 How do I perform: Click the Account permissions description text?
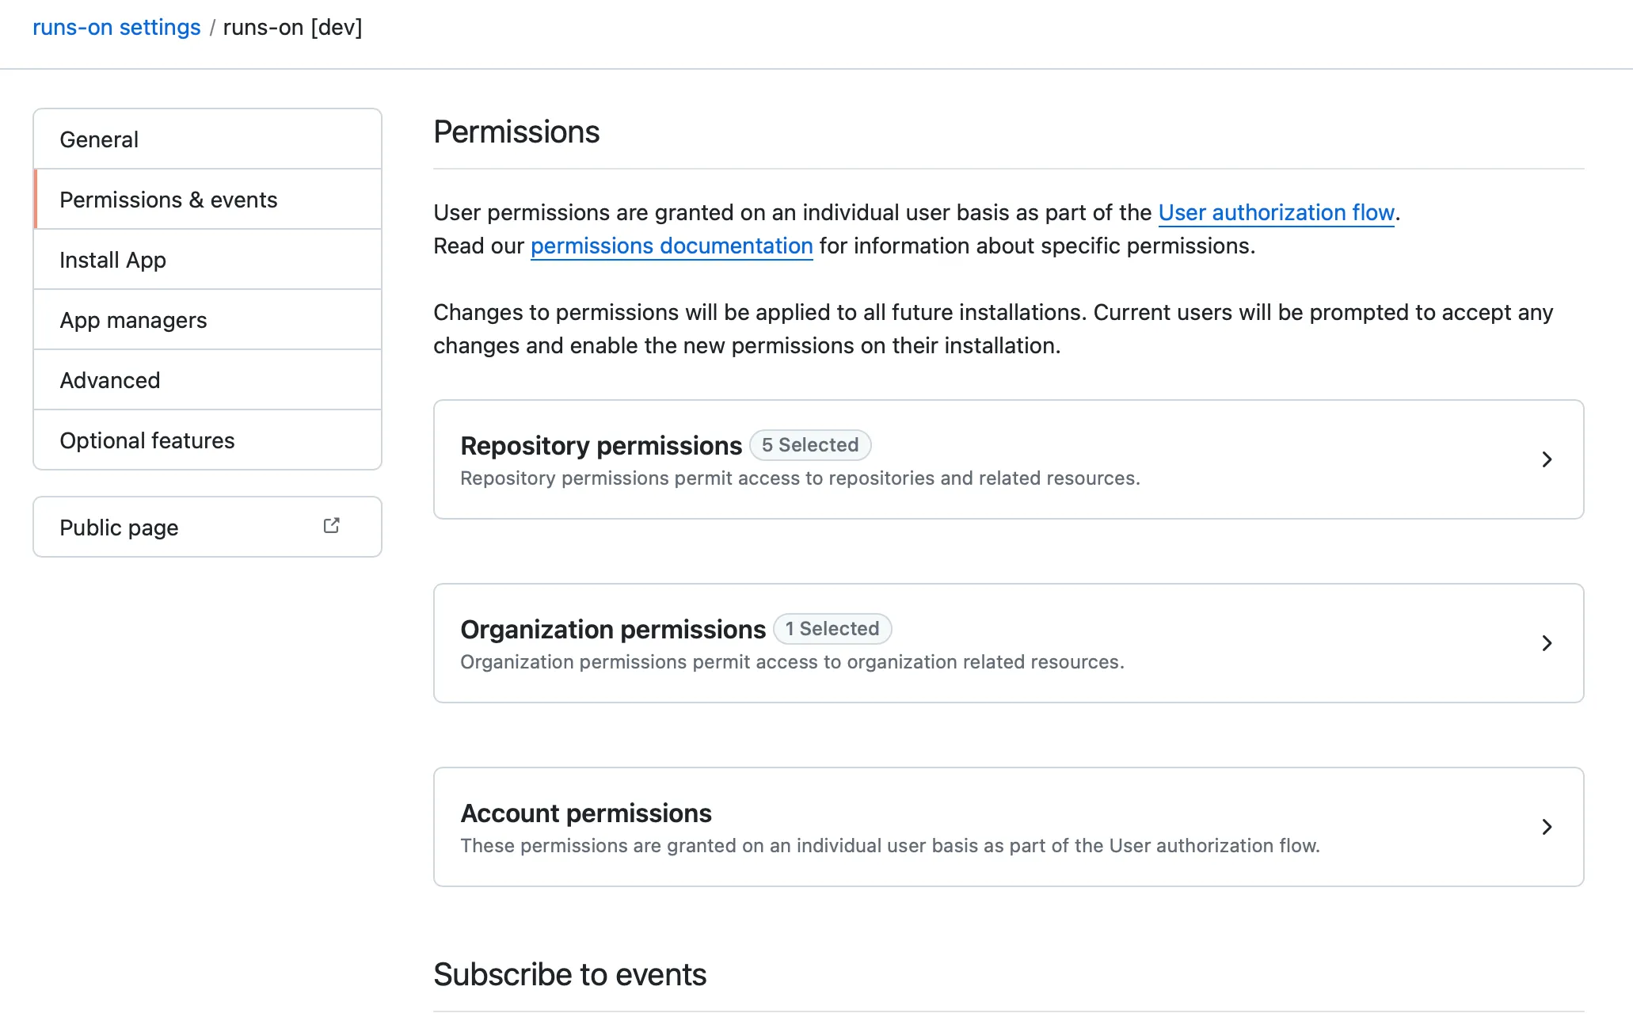click(x=890, y=846)
